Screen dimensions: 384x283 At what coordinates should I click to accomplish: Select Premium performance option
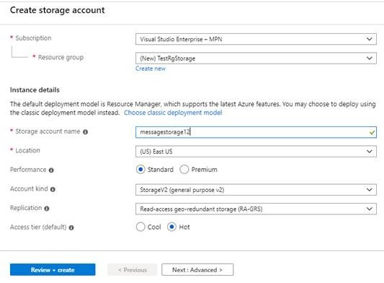coord(184,170)
